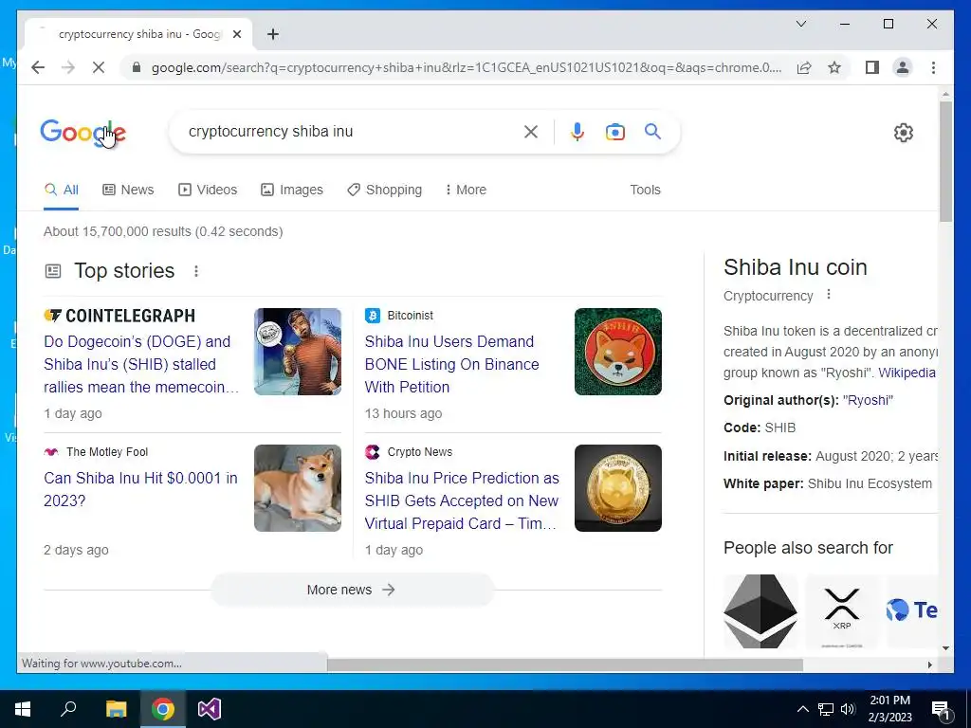Submit search with magnifier icon

[652, 131]
